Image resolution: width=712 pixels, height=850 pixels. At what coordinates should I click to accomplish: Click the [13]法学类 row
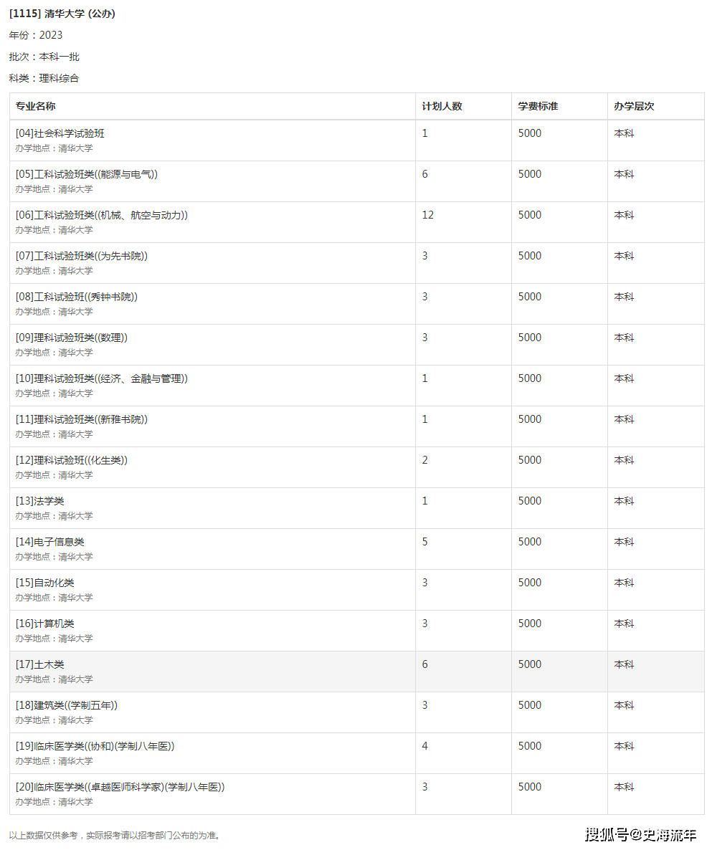coord(356,508)
